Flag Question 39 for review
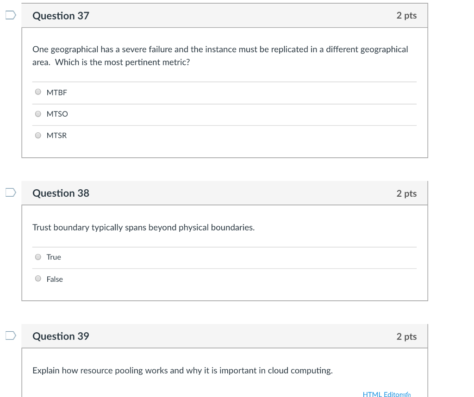 pyautogui.click(x=10, y=336)
